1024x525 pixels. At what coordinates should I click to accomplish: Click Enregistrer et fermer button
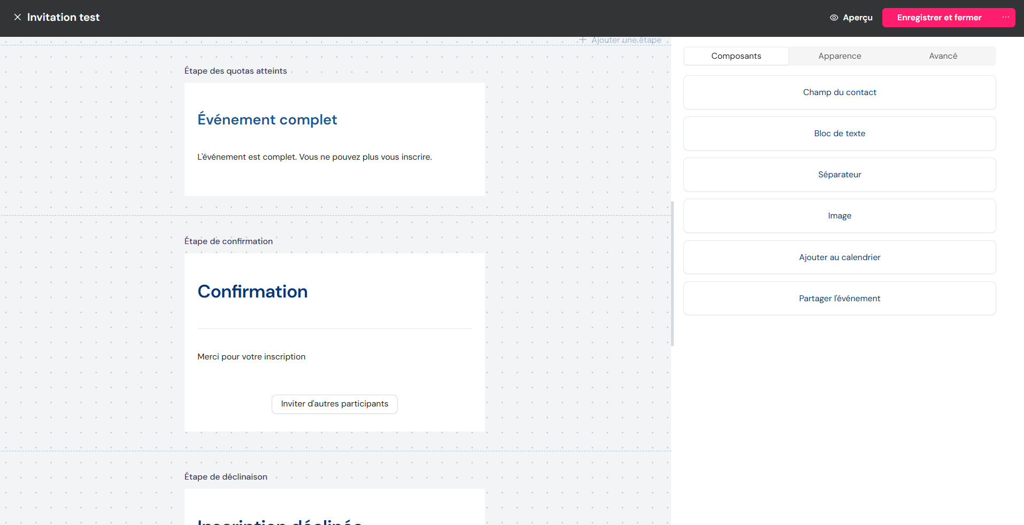[x=939, y=18]
